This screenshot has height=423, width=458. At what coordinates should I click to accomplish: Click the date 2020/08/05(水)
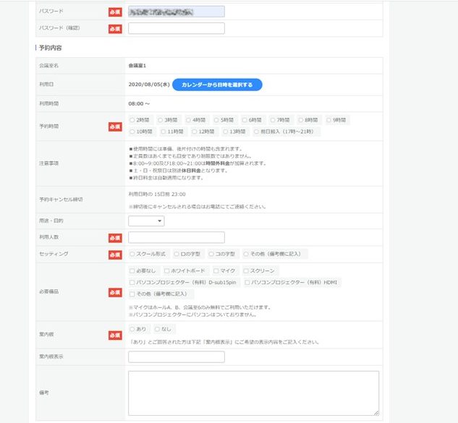coord(149,85)
